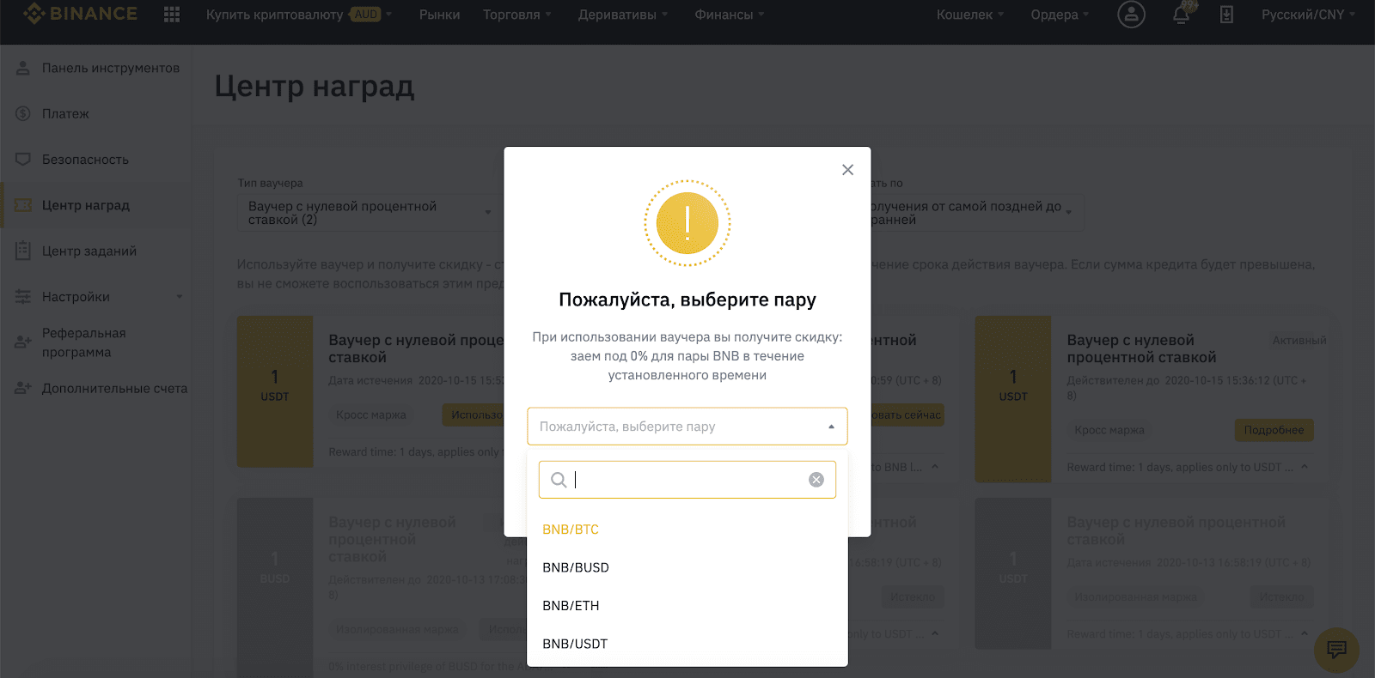Open the user profile icon
Viewport: 1375px width, 678px height.
tap(1131, 14)
